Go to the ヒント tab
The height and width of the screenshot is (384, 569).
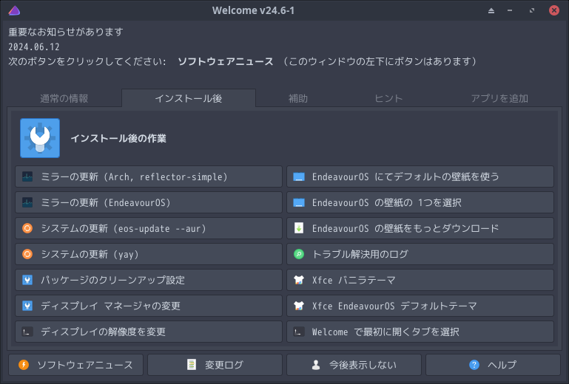coord(388,98)
